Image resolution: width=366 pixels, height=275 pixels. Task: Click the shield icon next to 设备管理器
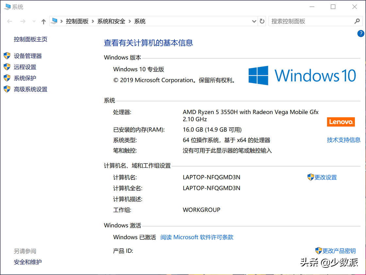coord(7,56)
